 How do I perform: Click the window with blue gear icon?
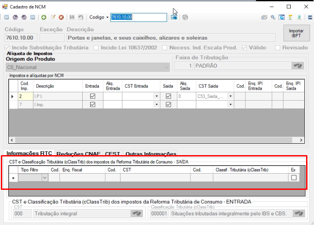coord(281,18)
